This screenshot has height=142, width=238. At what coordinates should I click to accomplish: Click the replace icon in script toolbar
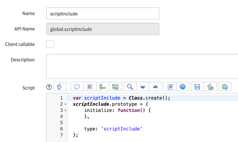(x=102, y=87)
